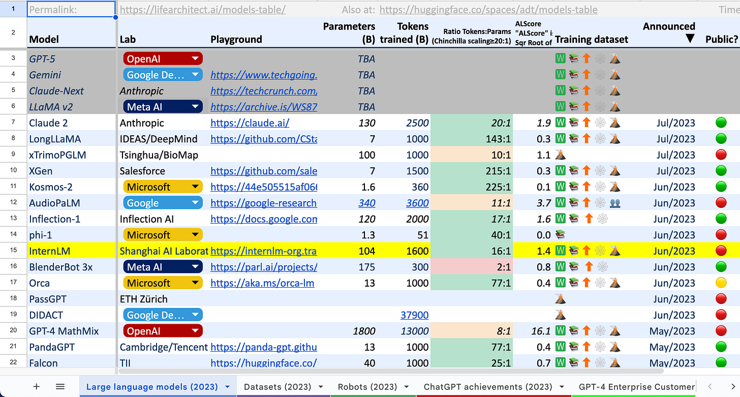Click the sheet tabs scroll left arrow
Viewport: 740px width, 397px height.
[x=711, y=387]
